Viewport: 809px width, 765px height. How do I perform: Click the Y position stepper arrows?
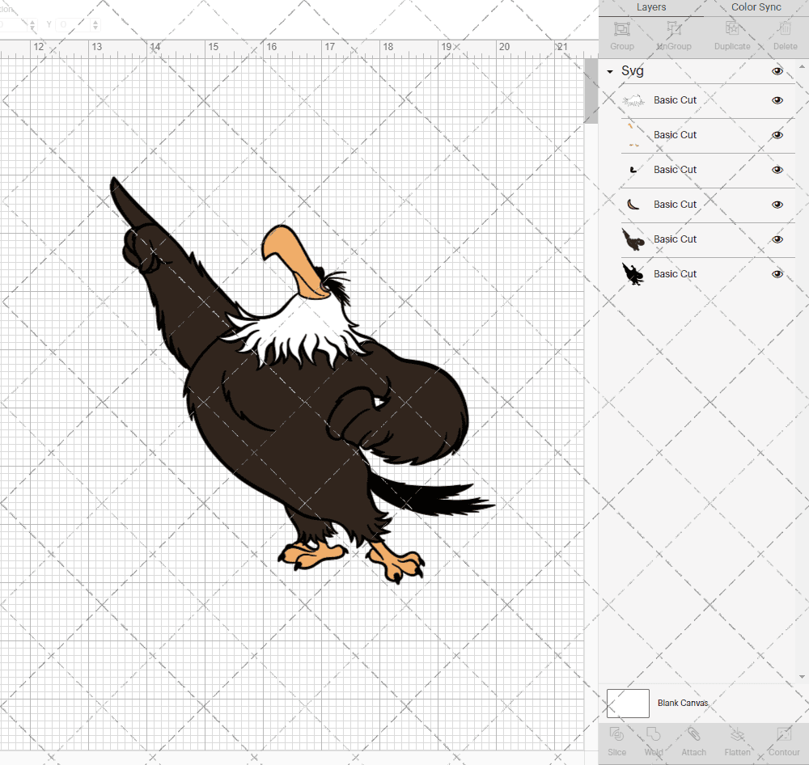point(95,25)
